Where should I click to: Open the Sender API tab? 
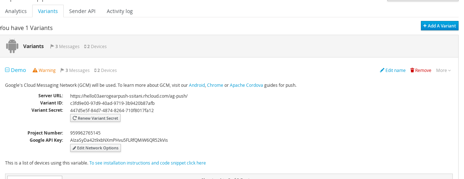82,11
